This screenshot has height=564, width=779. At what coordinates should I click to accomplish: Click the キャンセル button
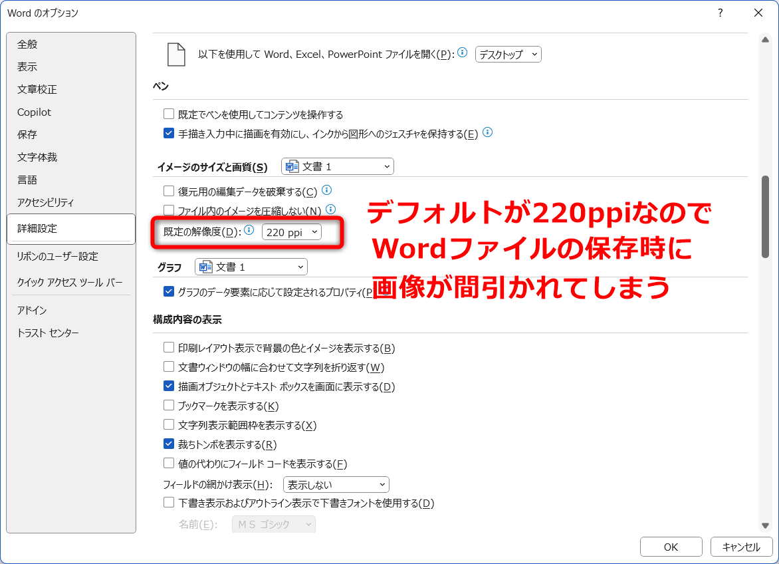click(x=740, y=547)
